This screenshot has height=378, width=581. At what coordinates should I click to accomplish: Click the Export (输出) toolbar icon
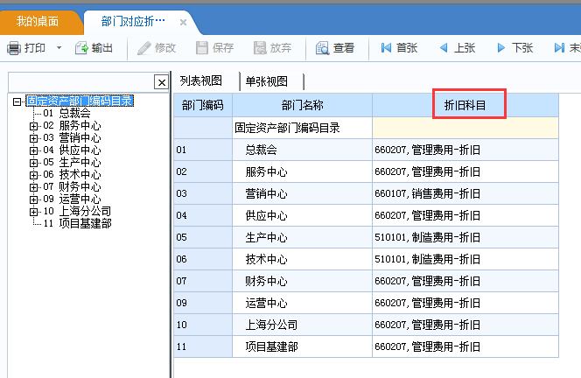[x=82, y=48]
